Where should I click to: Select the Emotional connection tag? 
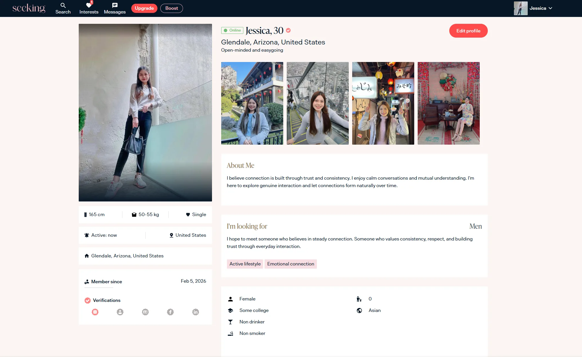tap(290, 264)
